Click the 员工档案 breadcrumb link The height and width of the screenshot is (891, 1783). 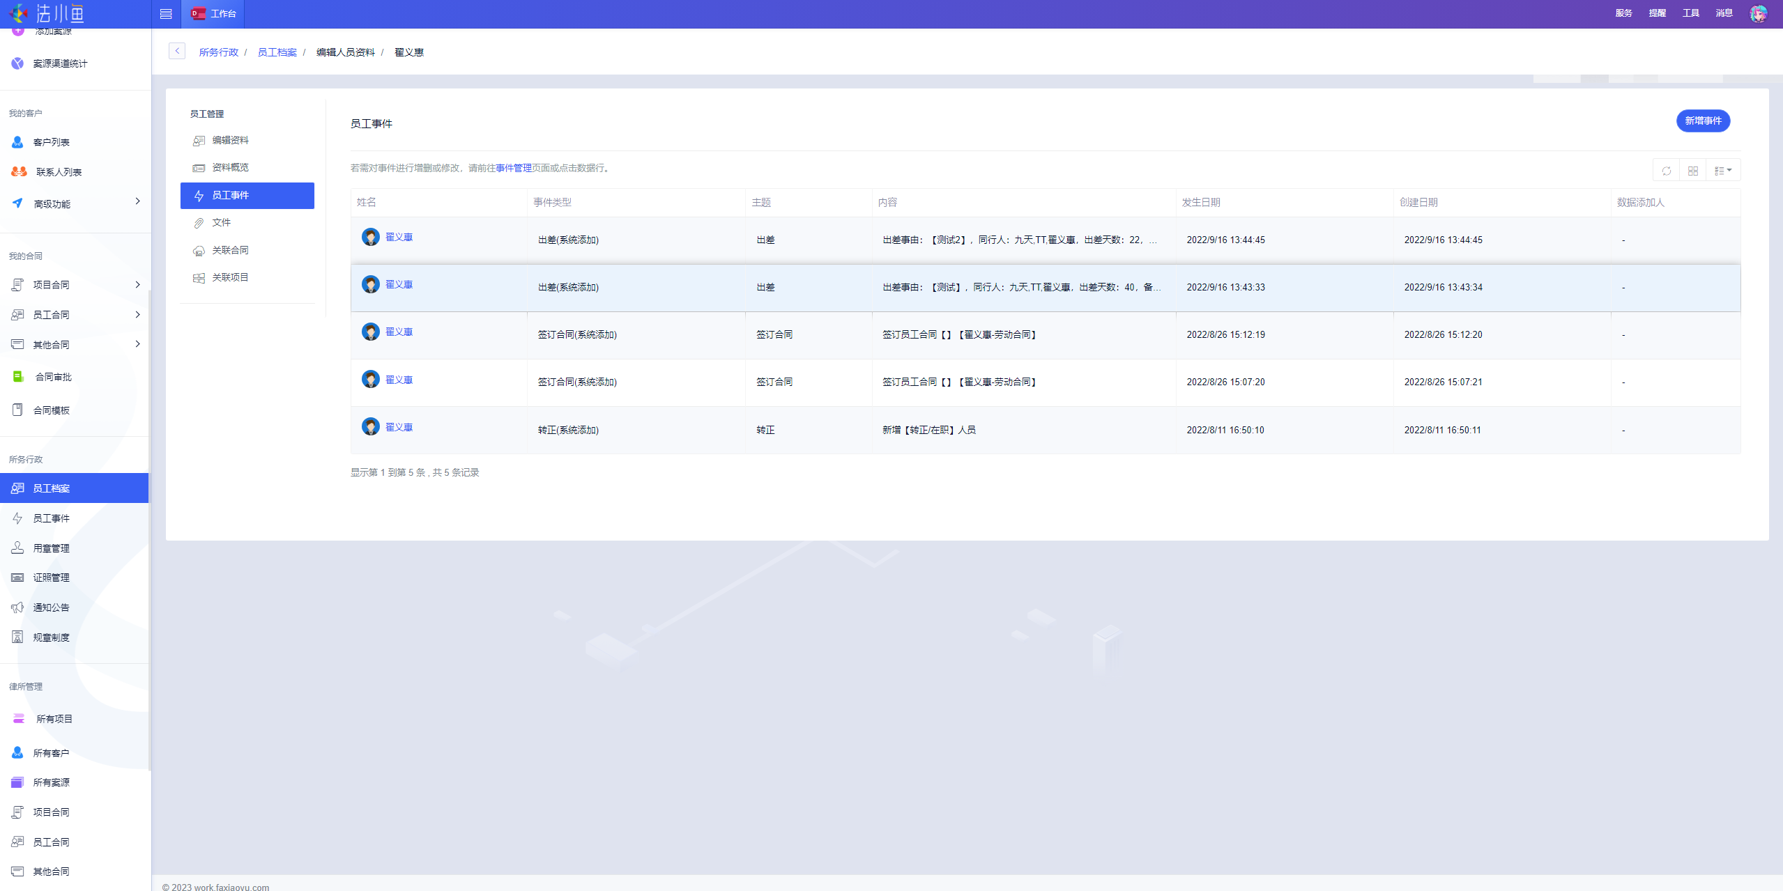[x=277, y=52]
